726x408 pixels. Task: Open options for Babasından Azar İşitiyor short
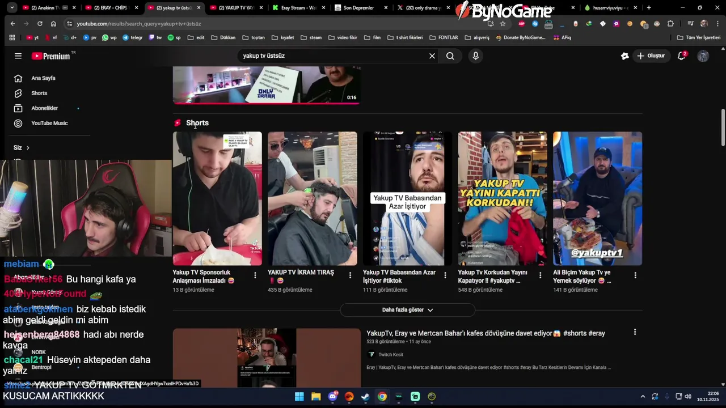(445, 275)
